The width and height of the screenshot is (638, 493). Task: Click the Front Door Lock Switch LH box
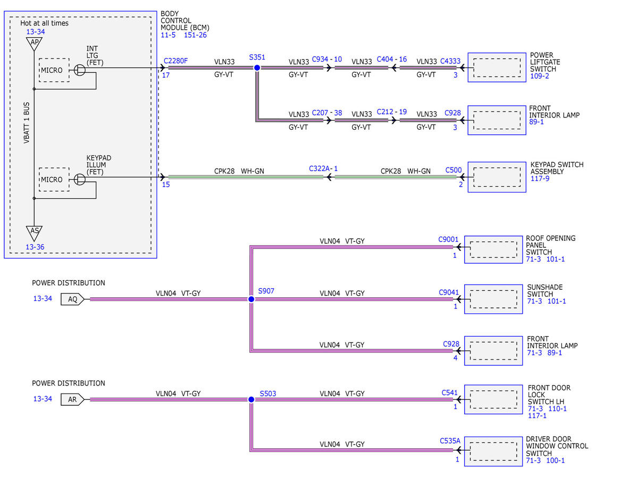point(493,399)
